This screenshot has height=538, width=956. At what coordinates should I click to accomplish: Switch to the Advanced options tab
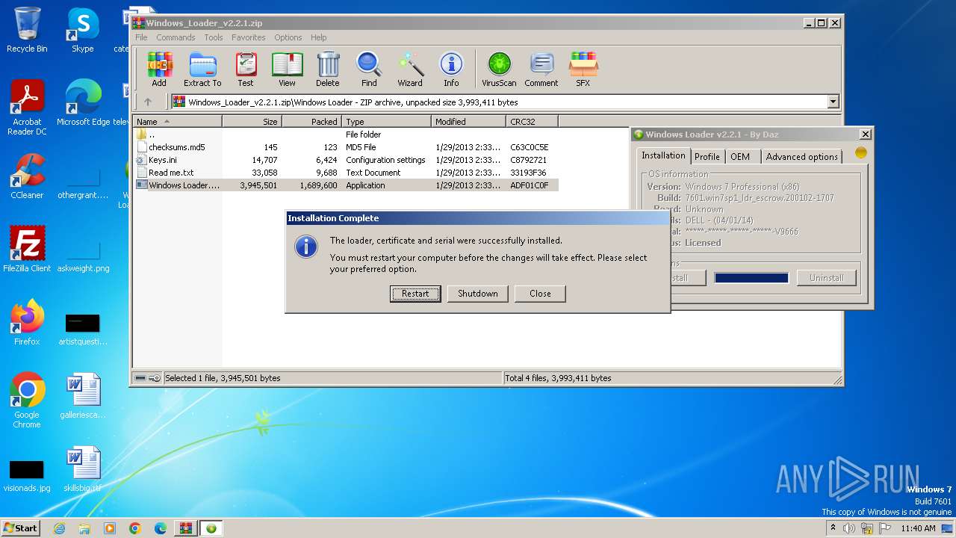[801, 156]
